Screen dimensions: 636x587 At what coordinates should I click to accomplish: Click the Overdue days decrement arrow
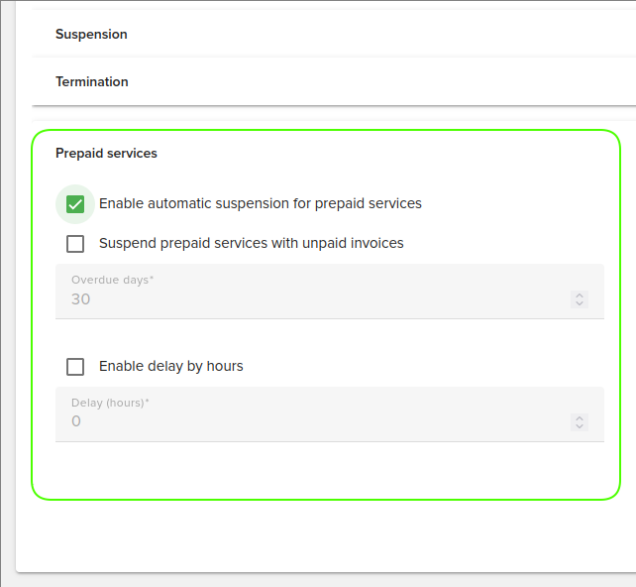click(x=581, y=303)
